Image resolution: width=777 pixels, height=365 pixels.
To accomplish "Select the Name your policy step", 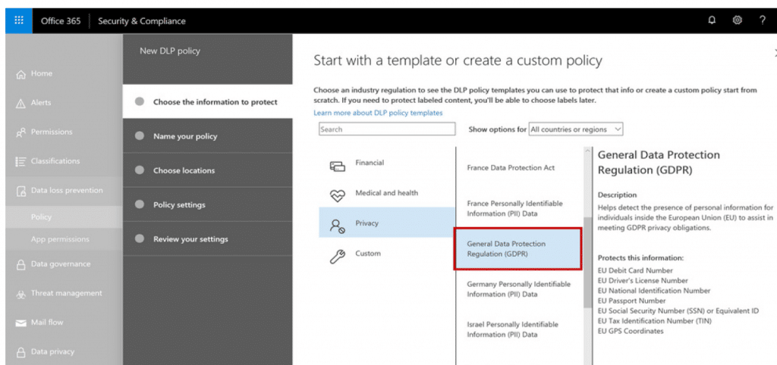I will point(208,136).
